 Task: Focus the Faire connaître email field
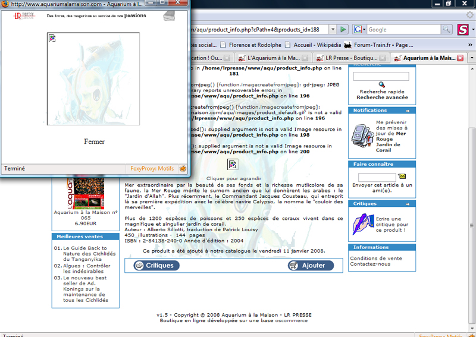[x=377, y=177]
